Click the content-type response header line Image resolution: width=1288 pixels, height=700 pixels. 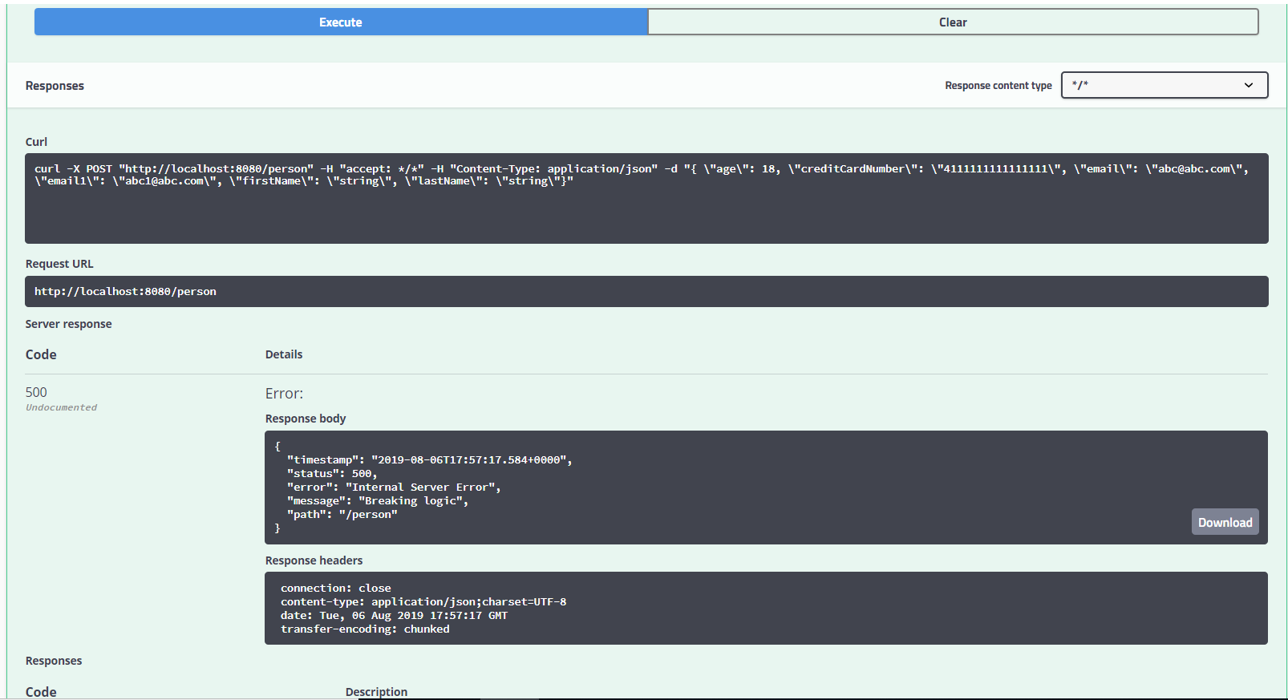pos(423,602)
